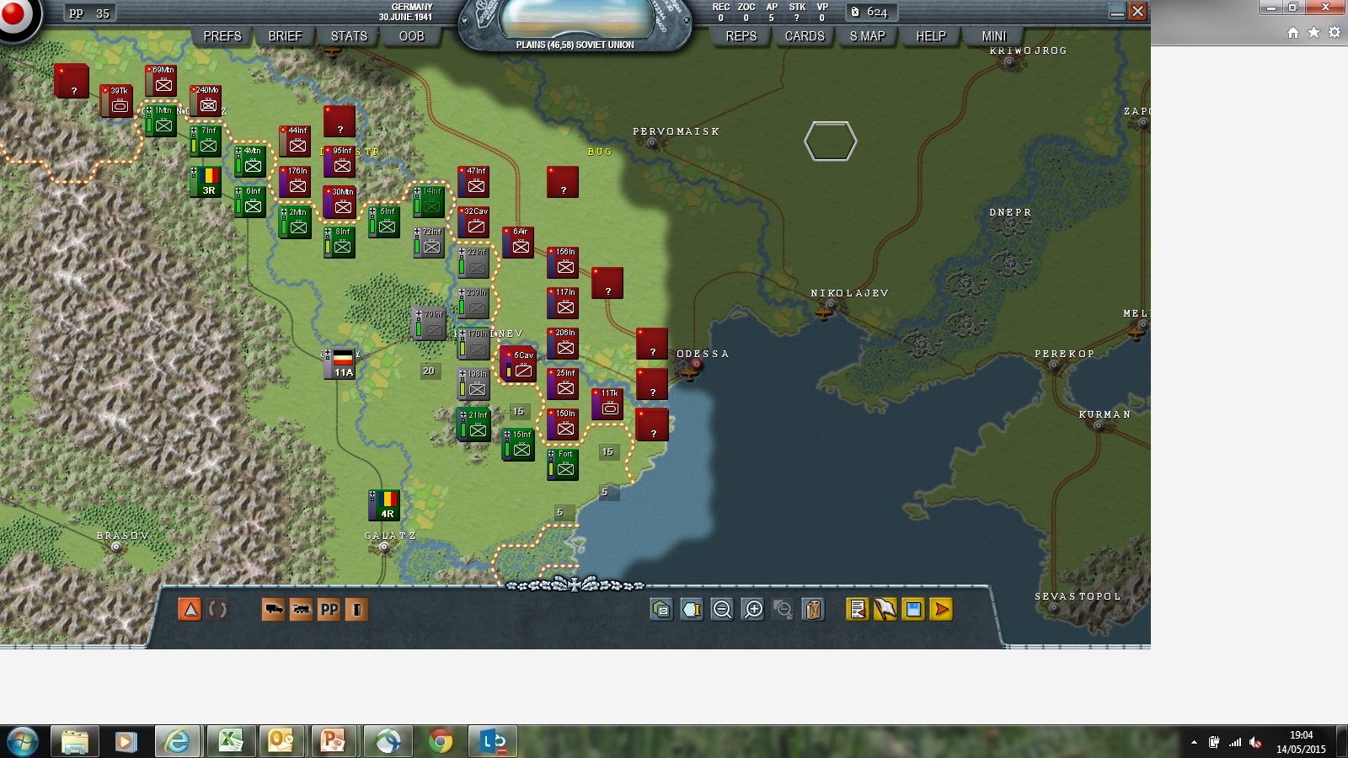Click the red arrow end turn button
Screen dimensions: 1348x758
[941, 609]
